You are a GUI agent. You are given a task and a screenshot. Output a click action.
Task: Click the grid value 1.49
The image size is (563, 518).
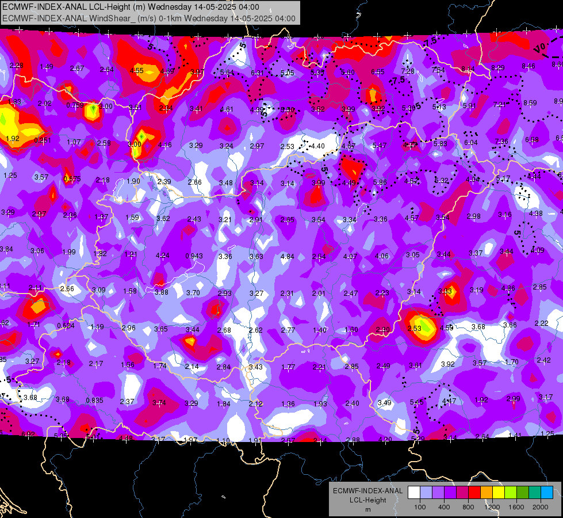(x=47, y=67)
